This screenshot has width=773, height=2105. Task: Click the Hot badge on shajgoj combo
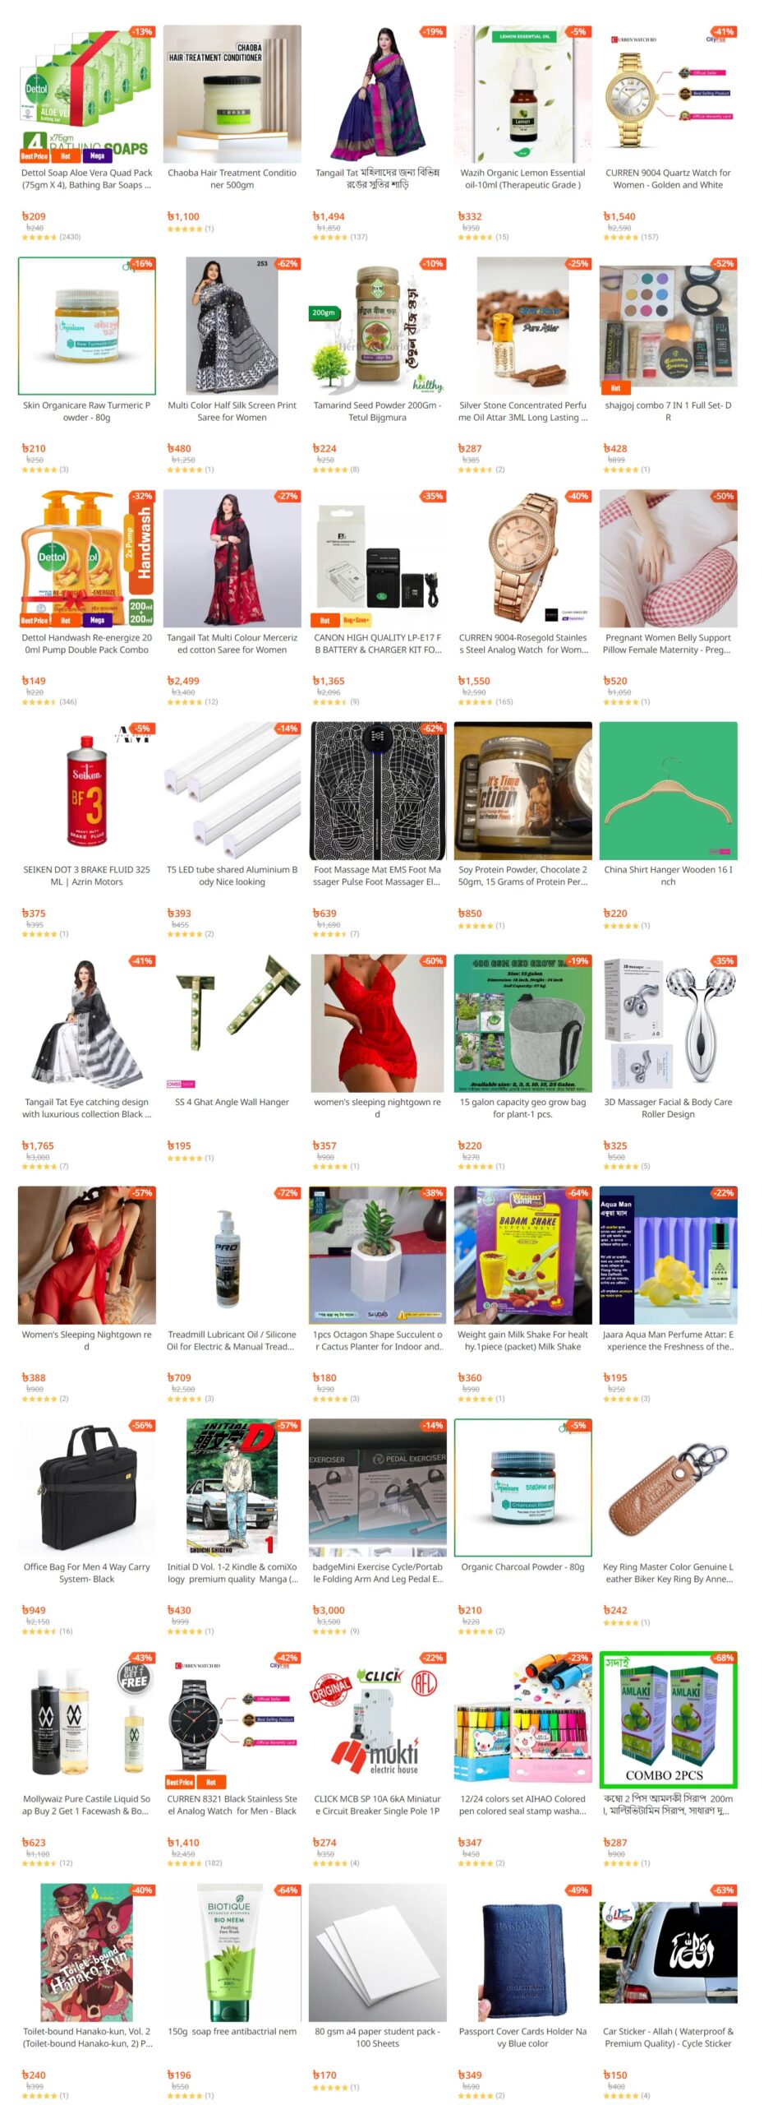click(615, 388)
